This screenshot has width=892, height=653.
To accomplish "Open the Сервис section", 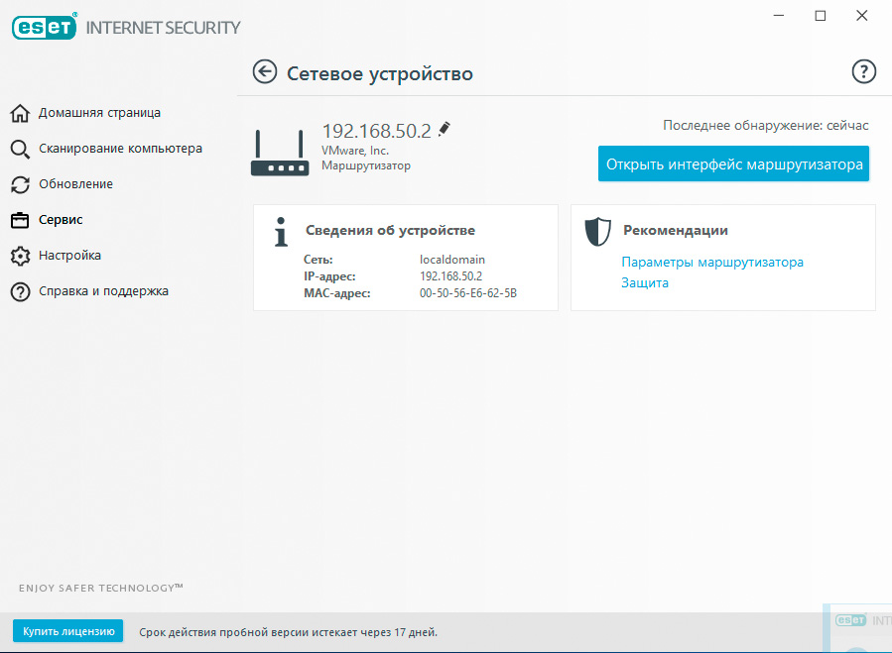I will coord(61,220).
